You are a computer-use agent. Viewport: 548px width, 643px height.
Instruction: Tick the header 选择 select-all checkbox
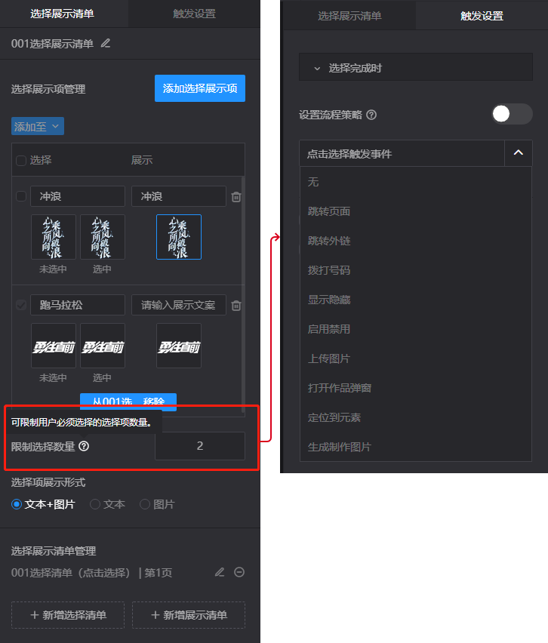(x=21, y=160)
